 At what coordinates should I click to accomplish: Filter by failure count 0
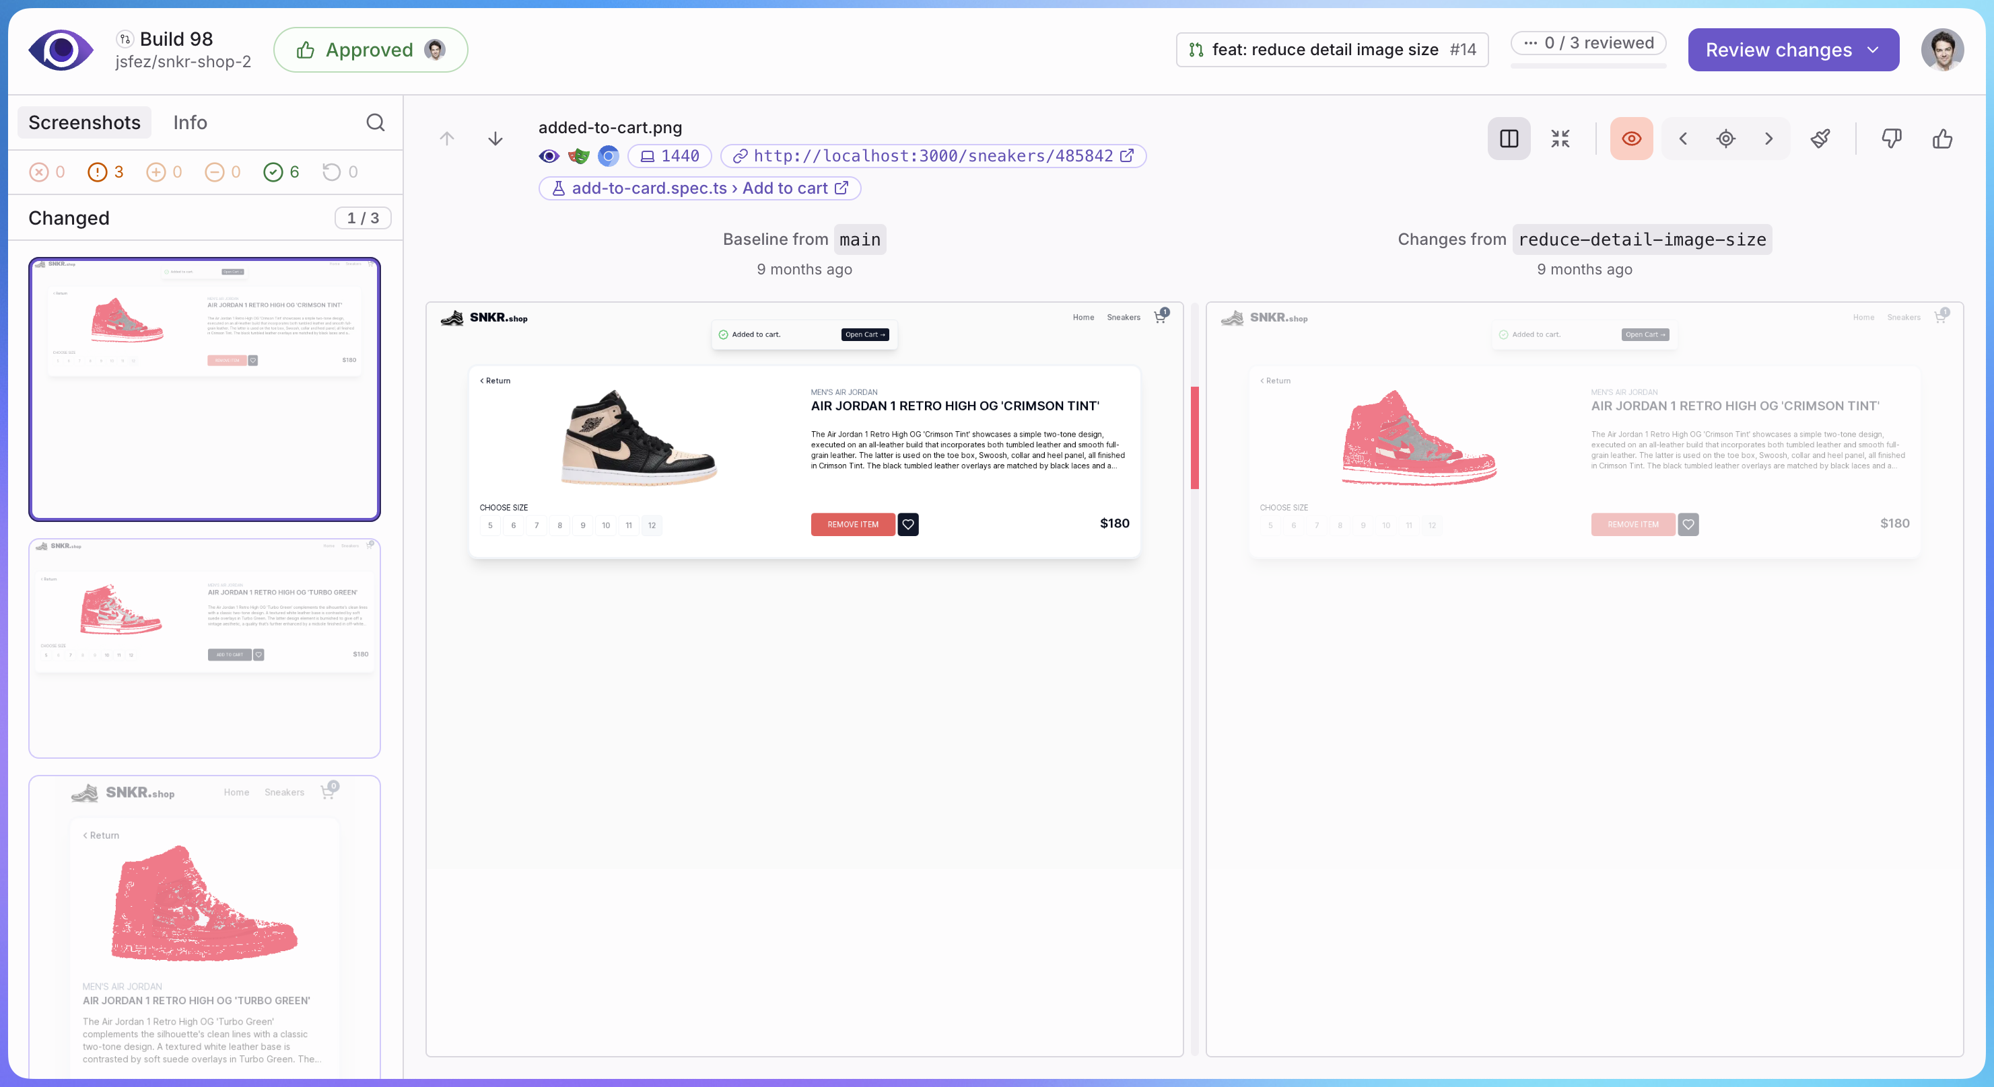[x=47, y=172]
